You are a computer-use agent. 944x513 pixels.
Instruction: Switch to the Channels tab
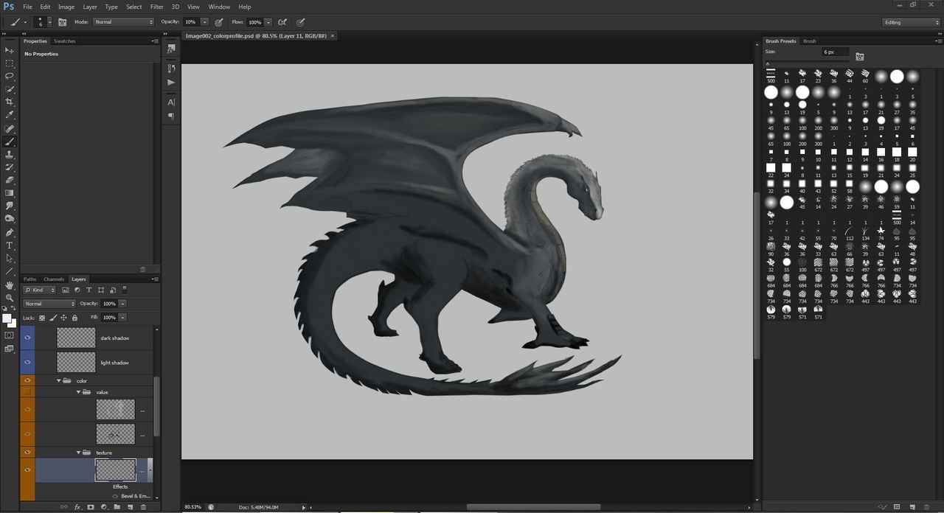54,279
